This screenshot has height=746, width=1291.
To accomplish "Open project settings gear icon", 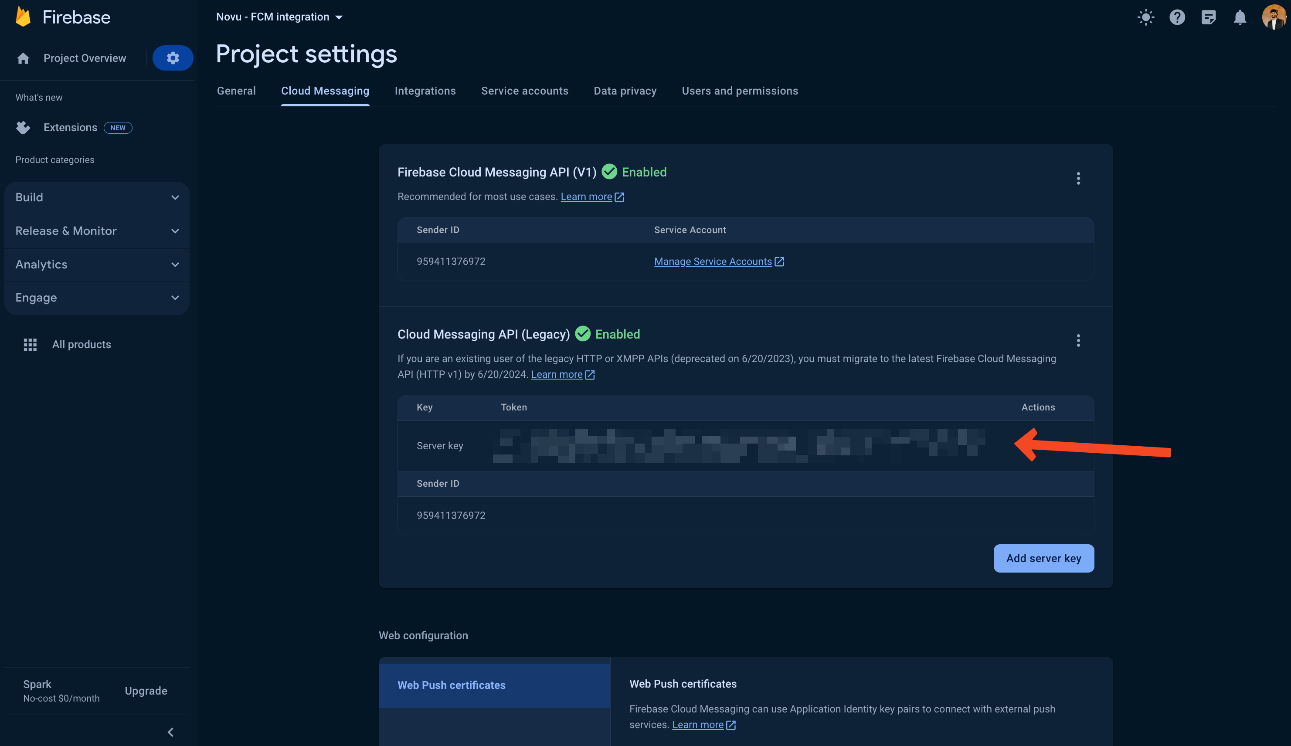I will pos(173,58).
